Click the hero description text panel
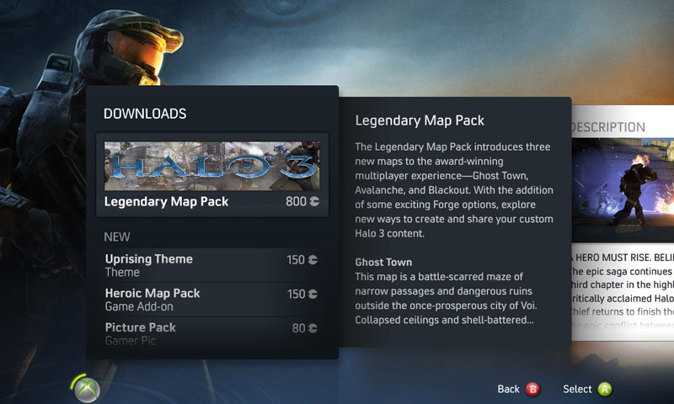 click(x=623, y=292)
